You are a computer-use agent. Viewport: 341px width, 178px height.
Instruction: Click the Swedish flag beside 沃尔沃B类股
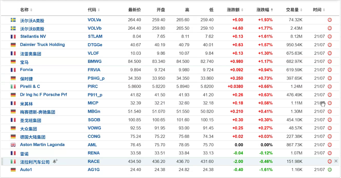pos(13,28)
